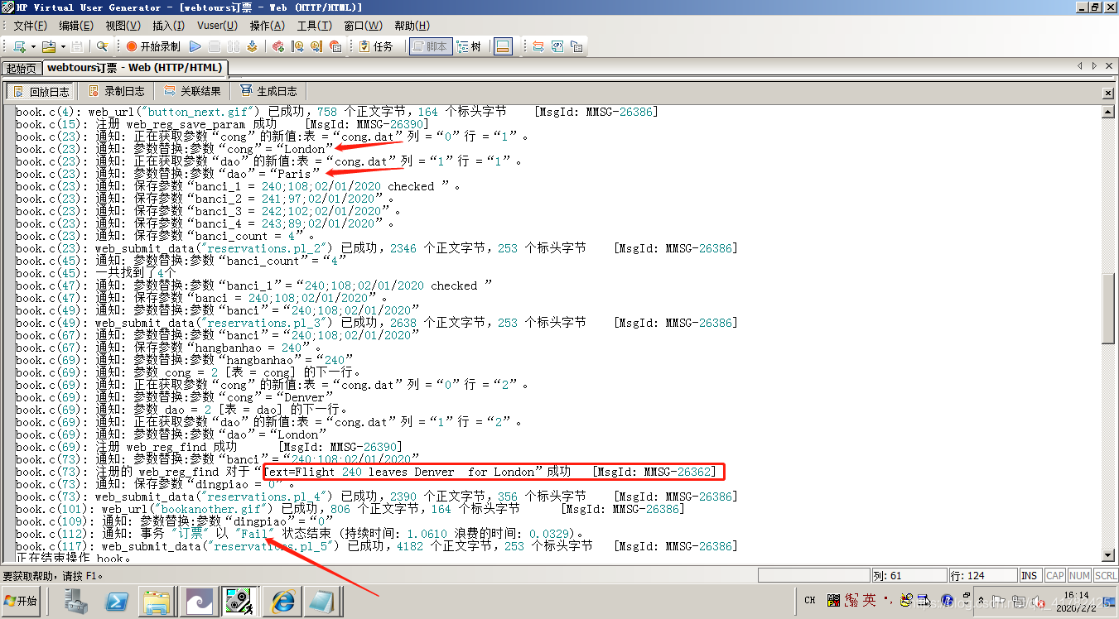
Task: Click the rendezvous/comment toolbar icon
Action: 335,47
